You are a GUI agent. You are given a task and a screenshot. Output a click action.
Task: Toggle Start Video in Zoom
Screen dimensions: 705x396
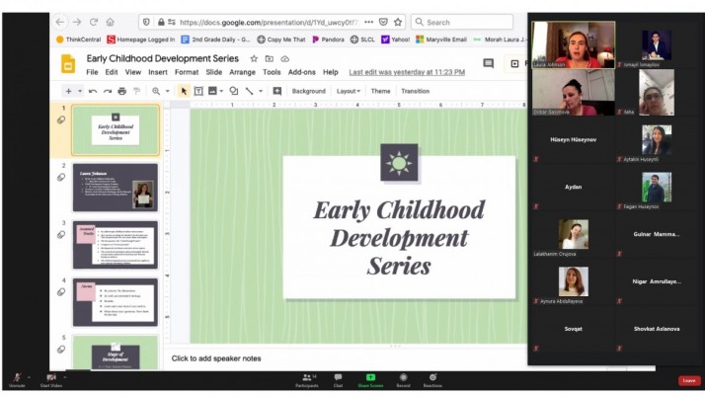(x=51, y=379)
